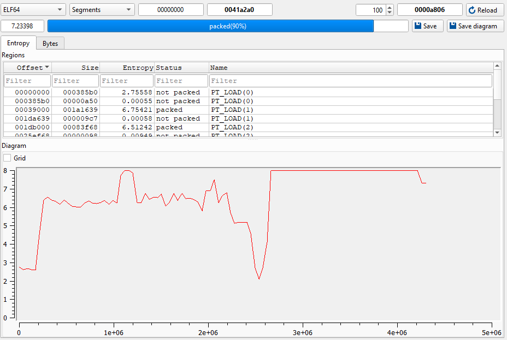Switch to the Bytes tab
The image size is (507, 340).
click(x=50, y=44)
